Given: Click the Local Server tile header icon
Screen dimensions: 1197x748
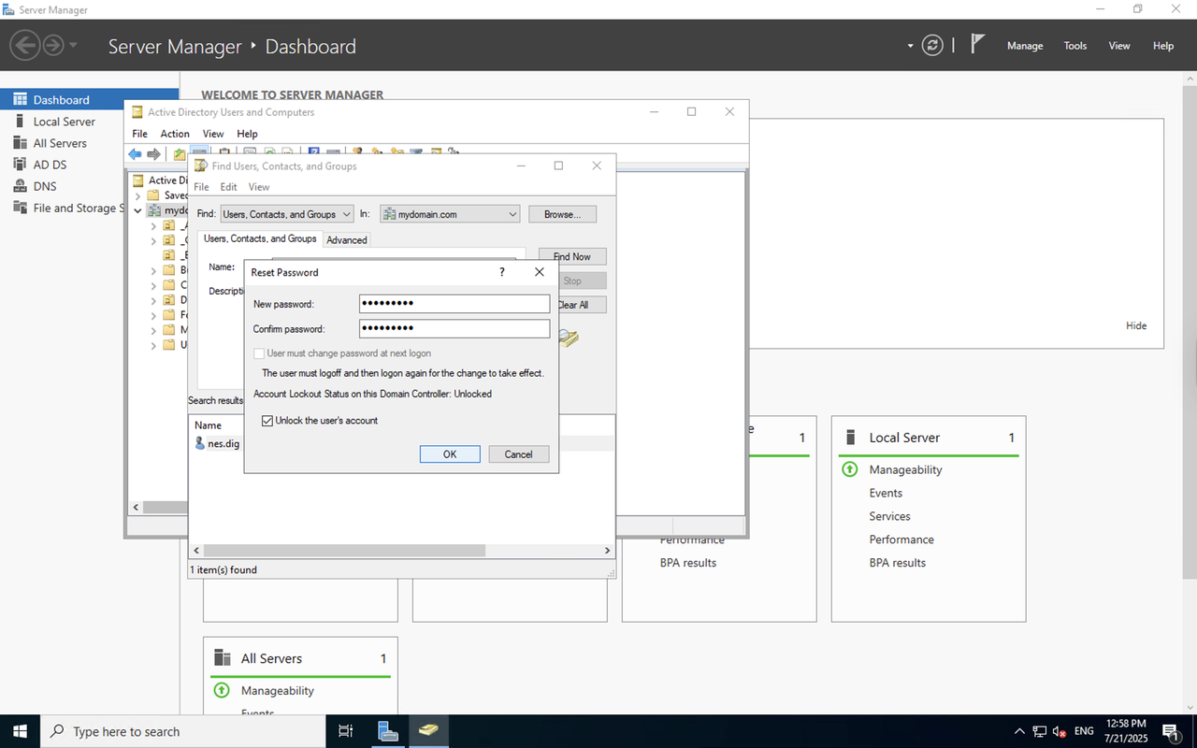Looking at the screenshot, I should (x=850, y=438).
